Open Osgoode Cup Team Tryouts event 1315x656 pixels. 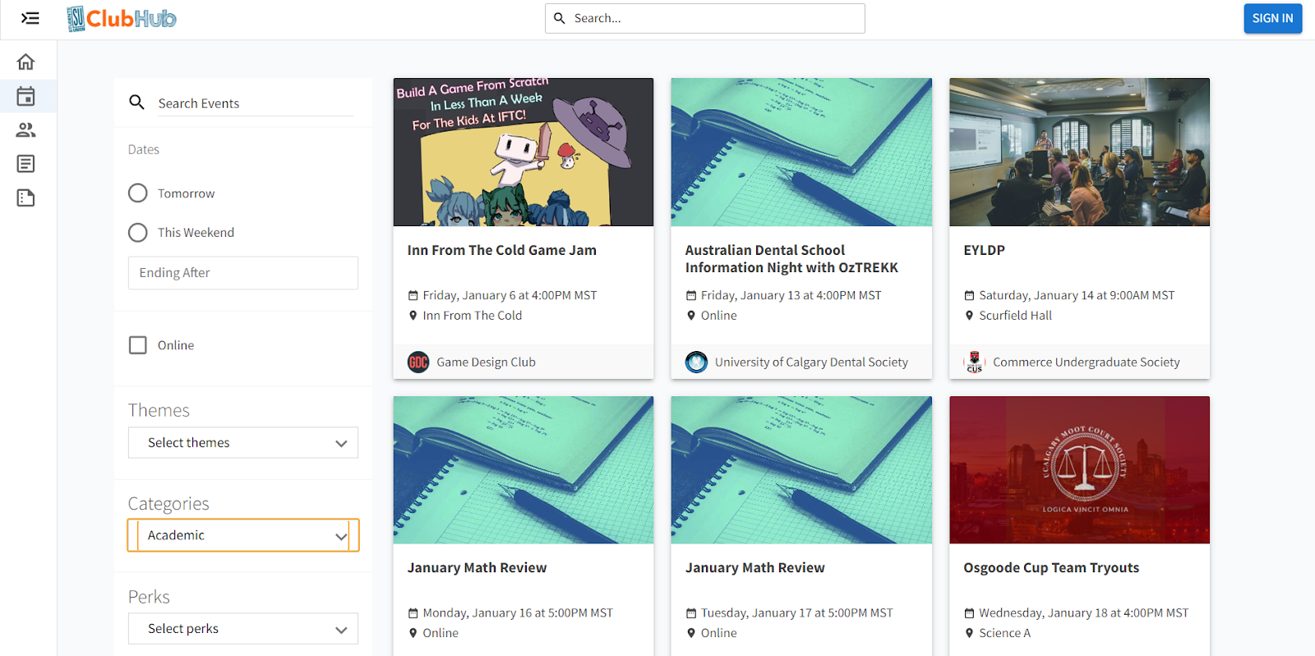[1051, 568]
